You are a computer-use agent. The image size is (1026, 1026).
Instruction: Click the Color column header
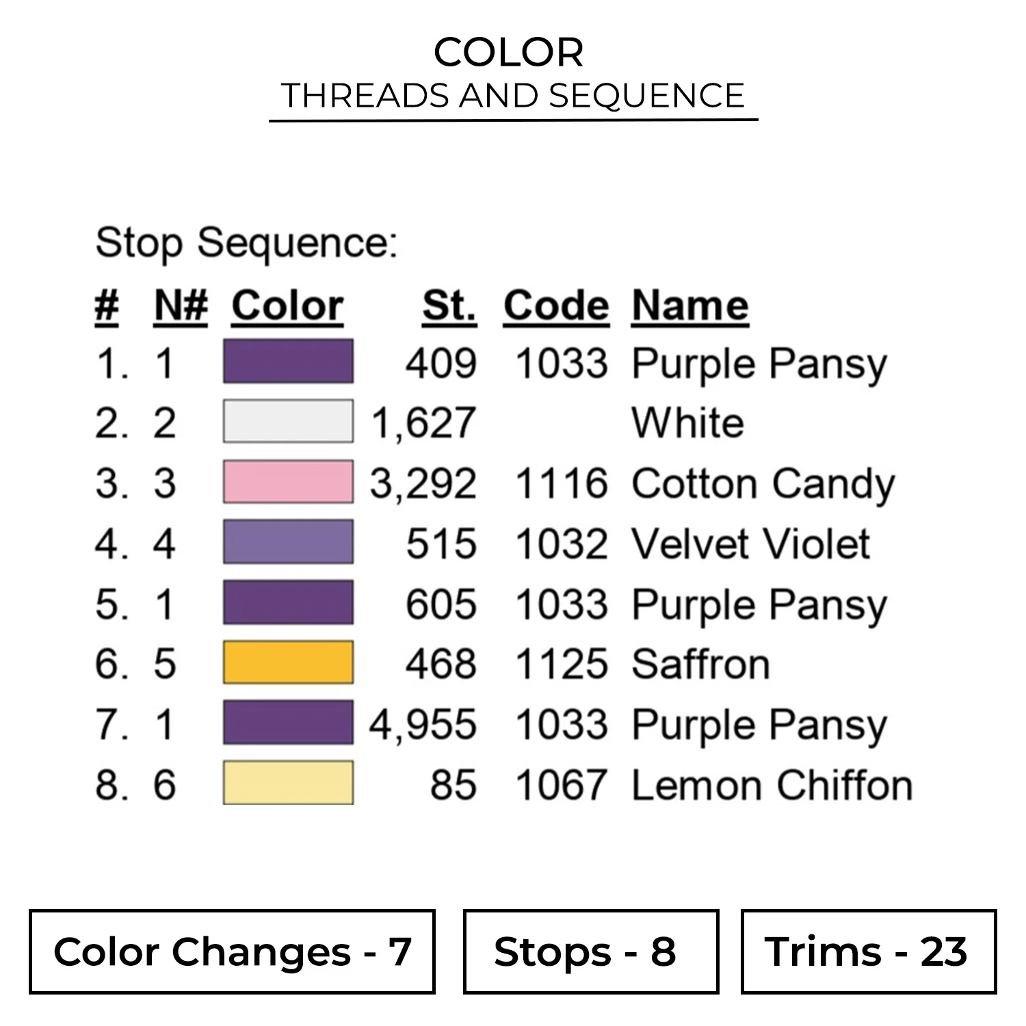(x=287, y=305)
